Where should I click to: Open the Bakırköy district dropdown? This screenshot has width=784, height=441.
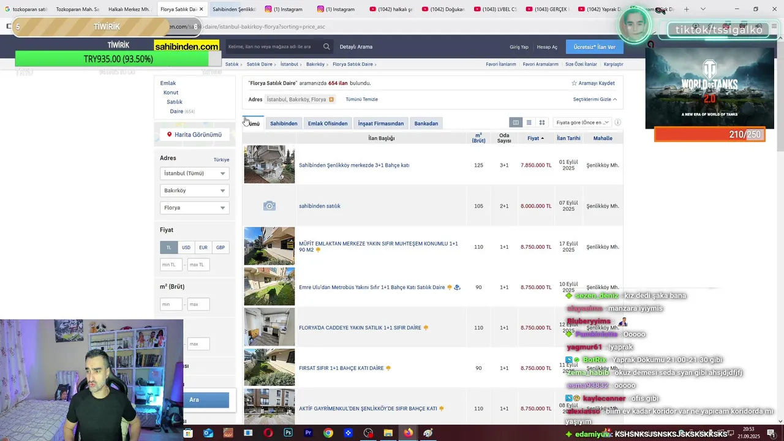pos(194,190)
